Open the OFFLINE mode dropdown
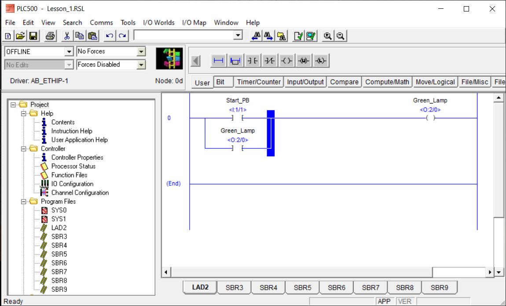 69,52
